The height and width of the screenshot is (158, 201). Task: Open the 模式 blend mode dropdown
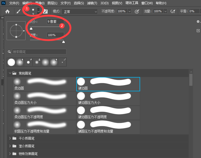79,12
